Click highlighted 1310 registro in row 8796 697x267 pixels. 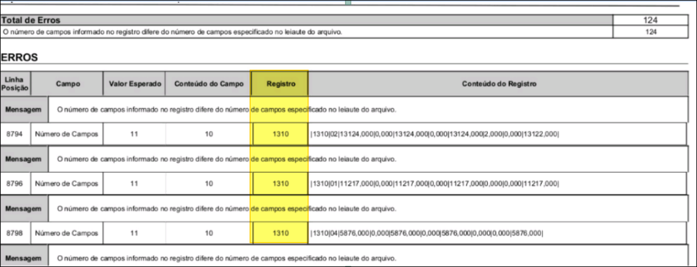[279, 184]
